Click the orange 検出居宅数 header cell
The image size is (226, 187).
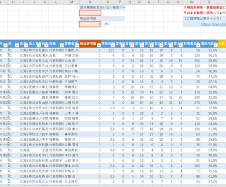[x=90, y=44]
